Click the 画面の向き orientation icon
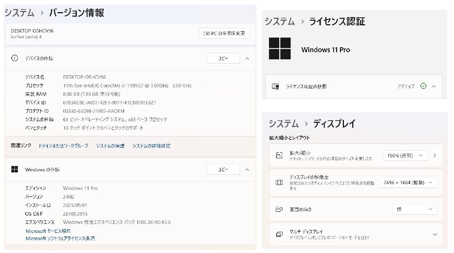 click(x=279, y=209)
